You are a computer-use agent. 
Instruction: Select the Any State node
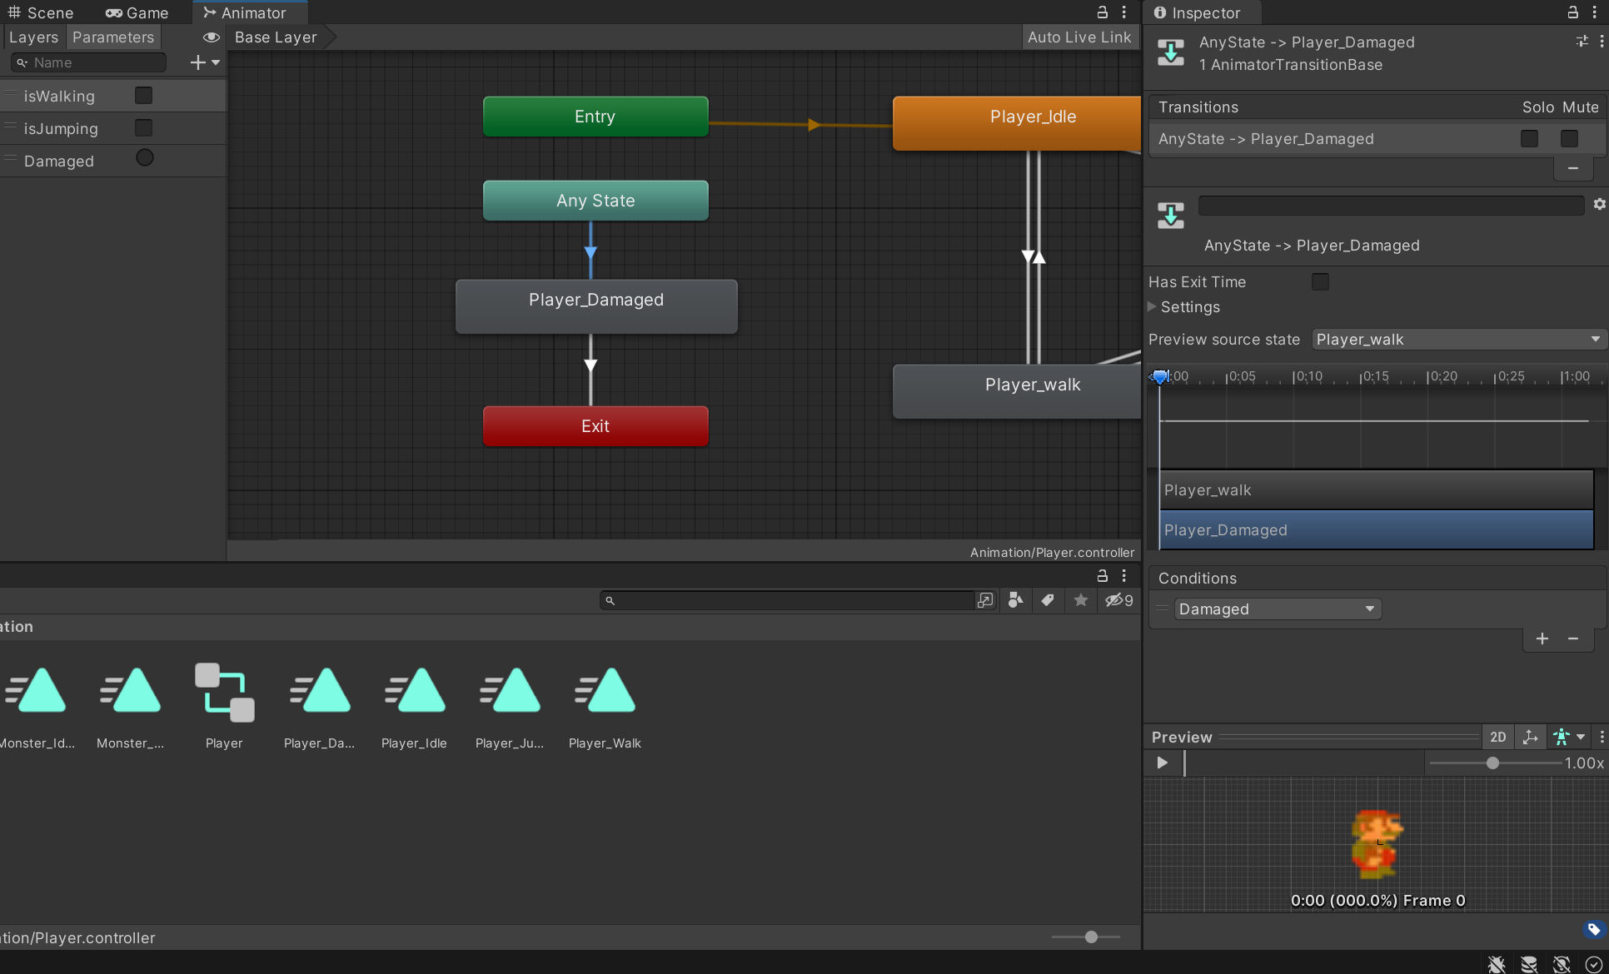coord(595,201)
